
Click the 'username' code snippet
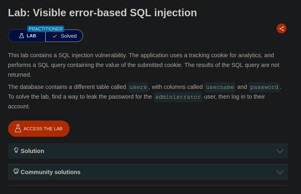pyautogui.click(x=220, y=87)
